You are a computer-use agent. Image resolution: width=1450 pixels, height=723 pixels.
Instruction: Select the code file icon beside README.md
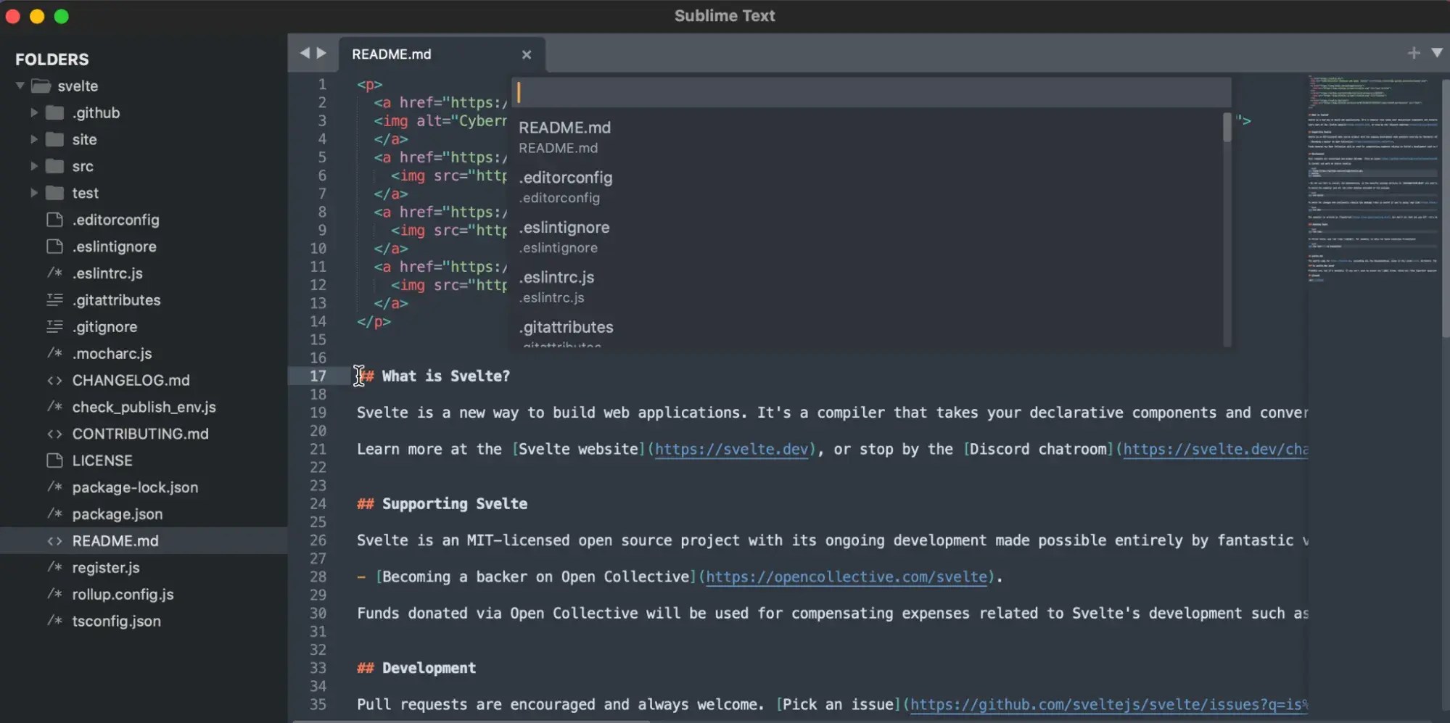tap(54, 540)
